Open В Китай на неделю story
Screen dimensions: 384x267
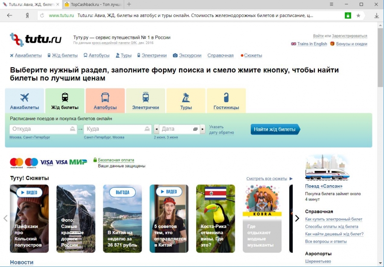(x=122, y=218)
